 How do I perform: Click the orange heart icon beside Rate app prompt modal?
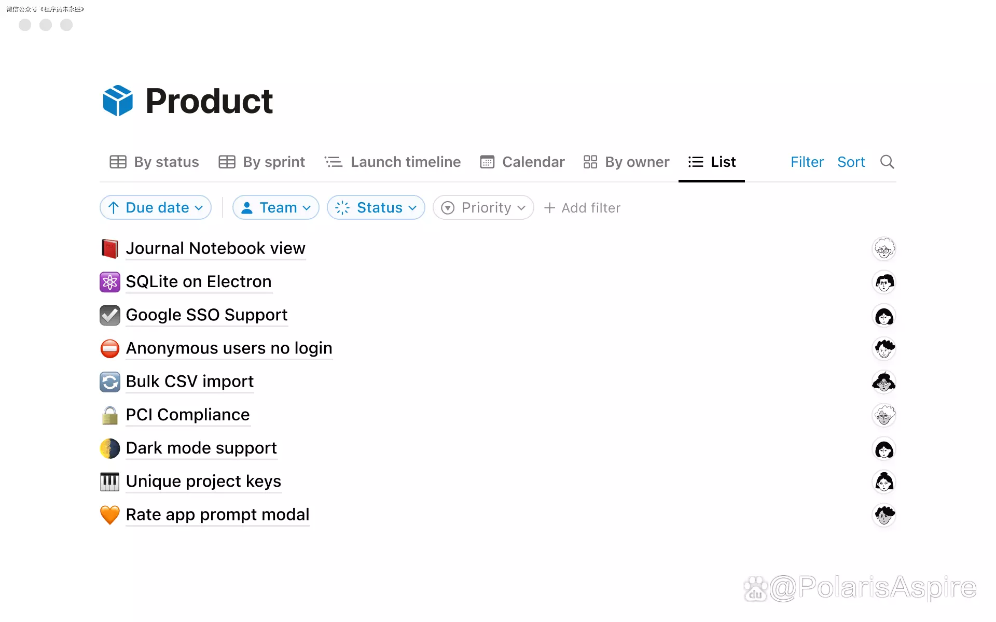[x=109, y=515]
